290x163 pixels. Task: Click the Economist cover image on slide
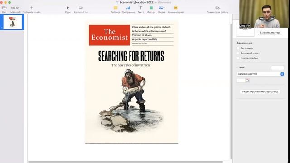tap(131, 82)
